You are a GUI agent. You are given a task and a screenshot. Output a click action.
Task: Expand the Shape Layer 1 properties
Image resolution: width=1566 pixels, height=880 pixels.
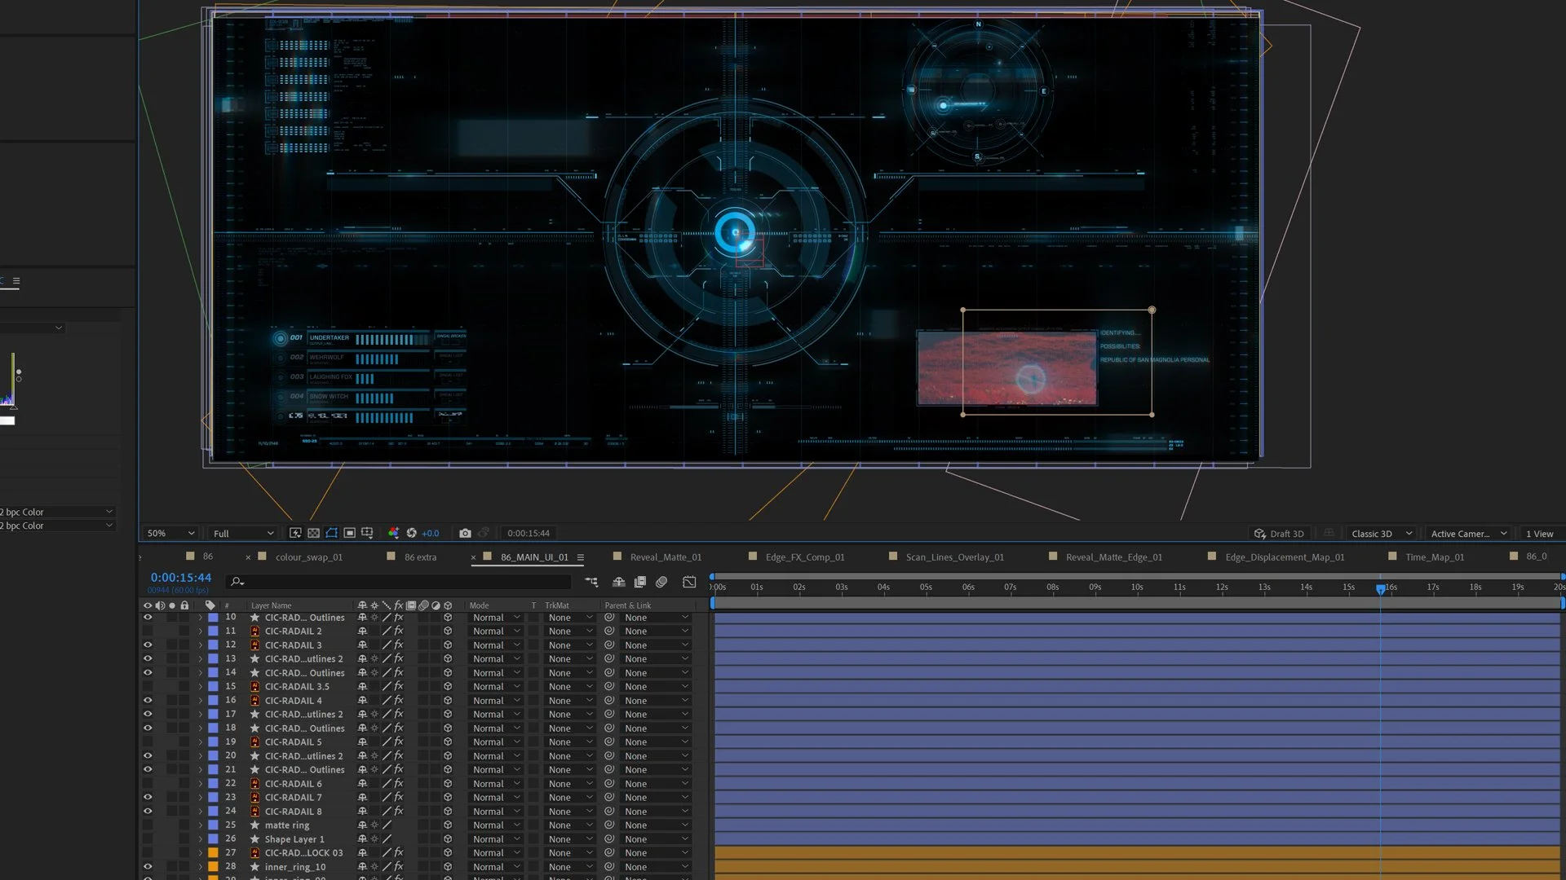tap(200, 839)
